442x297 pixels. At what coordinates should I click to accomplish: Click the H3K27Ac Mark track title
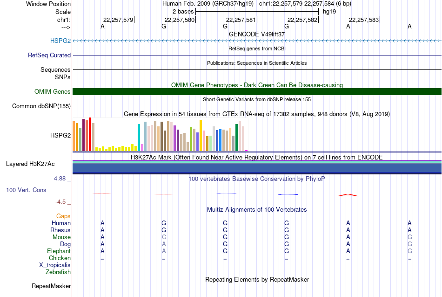(257, 157)
